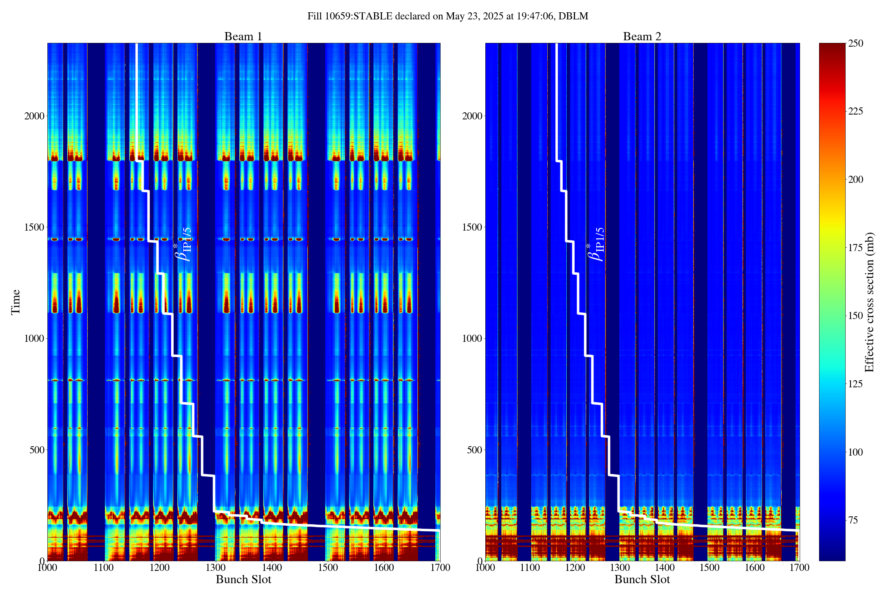Click Beam 1 y-axis tick '1500'
The image size is (896, 597).
pyautogui.click(x=34, y=227)
